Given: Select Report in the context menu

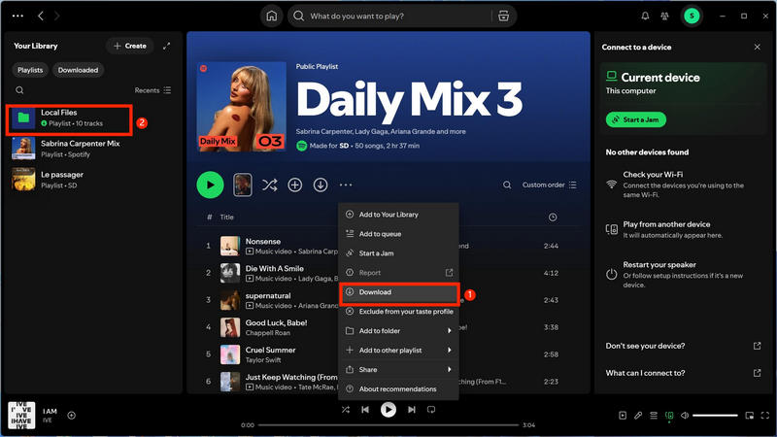Looking at the screenshot, I should coord(398,273).
